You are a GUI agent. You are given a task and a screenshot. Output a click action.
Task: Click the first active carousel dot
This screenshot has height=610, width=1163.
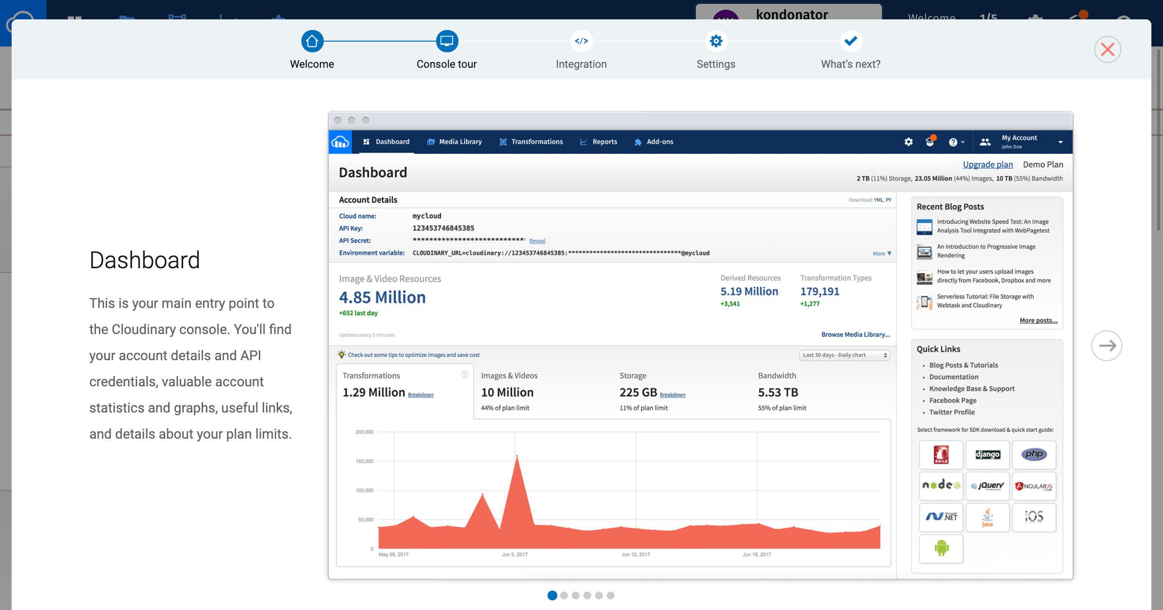[x=552, y=595]
